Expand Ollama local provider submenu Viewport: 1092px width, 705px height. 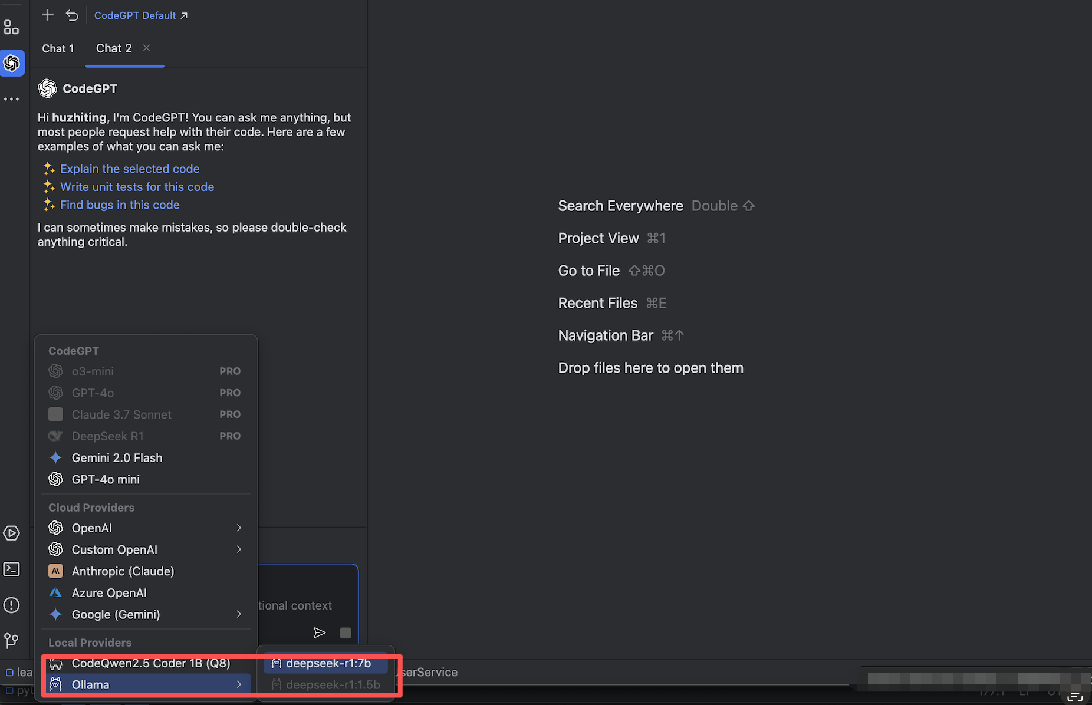[x=146, y=684]
